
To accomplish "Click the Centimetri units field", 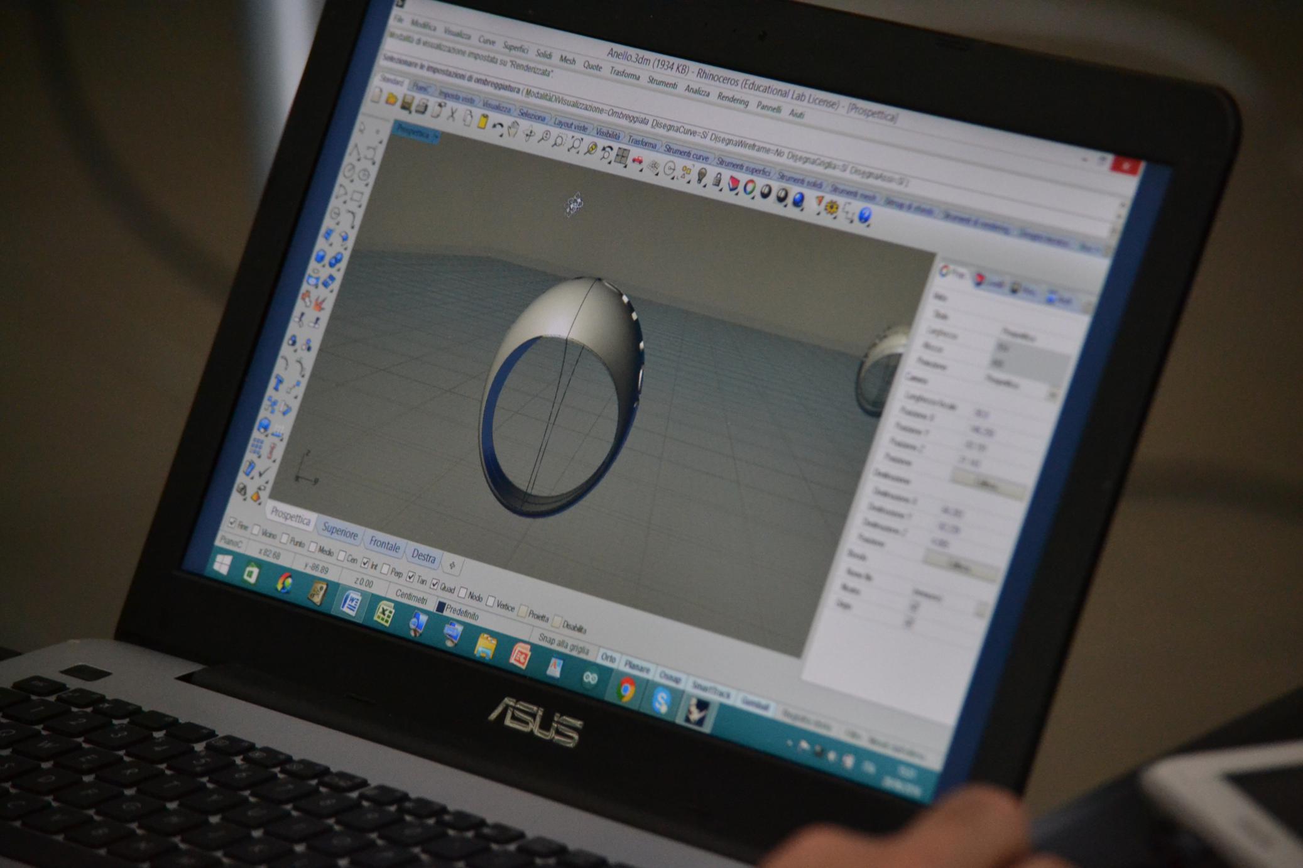I will click(412, 598).
